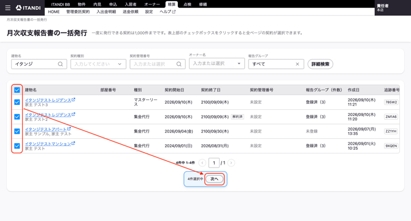Click the 建物名 column header

tap(31, 90)
